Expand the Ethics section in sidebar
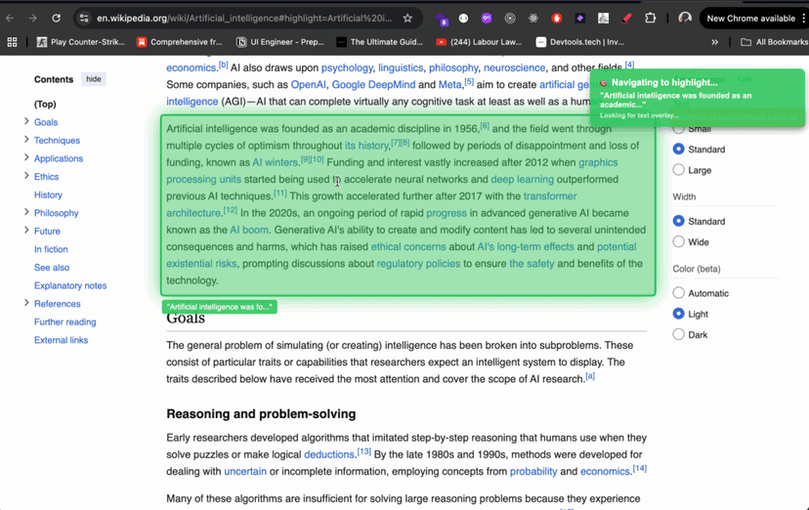809x510 pixels. tap(26, 177)
